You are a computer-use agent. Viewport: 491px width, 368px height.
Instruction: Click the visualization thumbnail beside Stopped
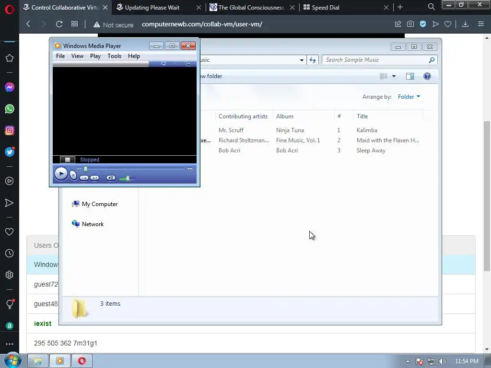67,160
